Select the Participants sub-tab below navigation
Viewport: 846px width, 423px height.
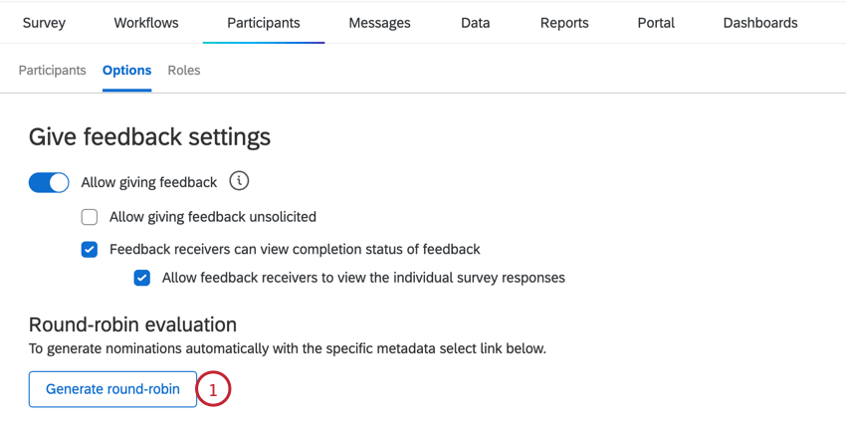(52, 71)
